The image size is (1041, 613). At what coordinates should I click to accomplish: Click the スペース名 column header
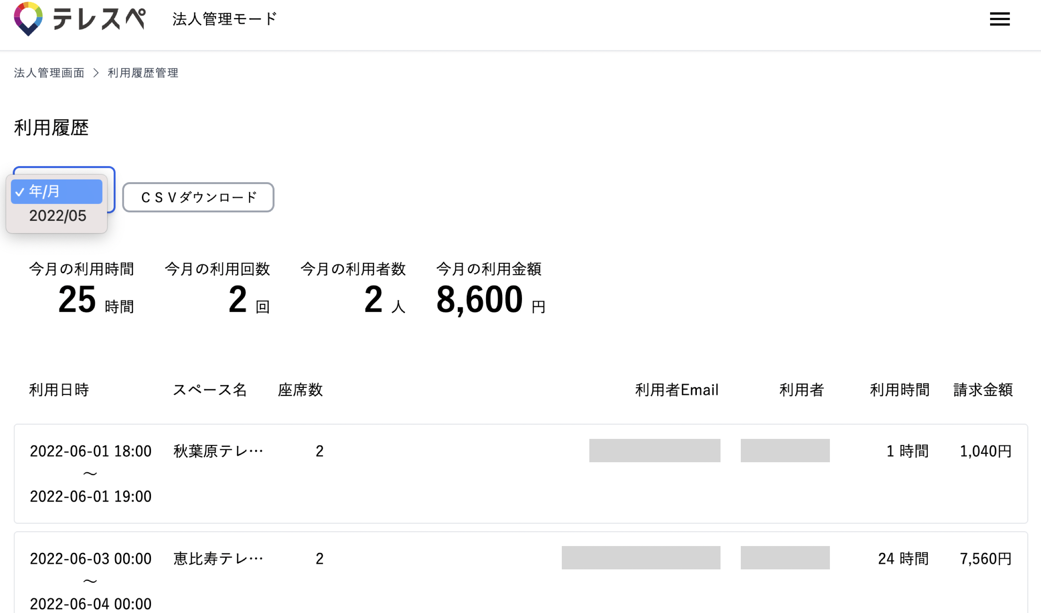(210, 390)
